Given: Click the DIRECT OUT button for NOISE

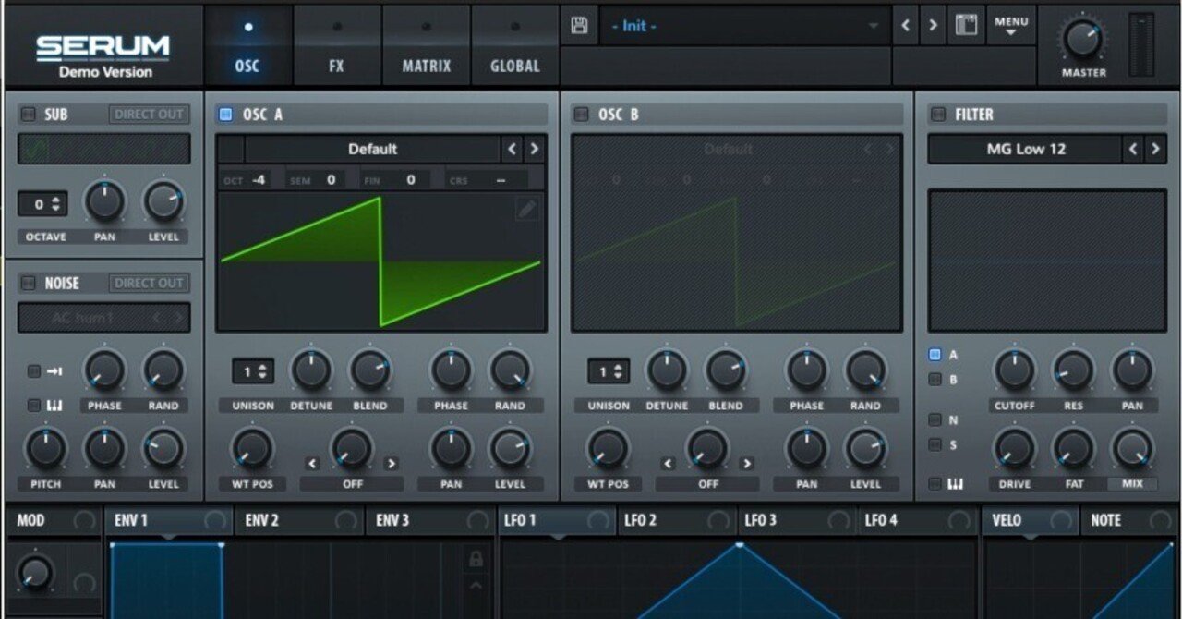Looking at the screenshot, I should coord(149,283).
